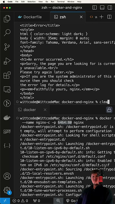Viewport: 115px width, 204px height.
Task: Close the zsh terminal tab
Action: tap(81, 17)
